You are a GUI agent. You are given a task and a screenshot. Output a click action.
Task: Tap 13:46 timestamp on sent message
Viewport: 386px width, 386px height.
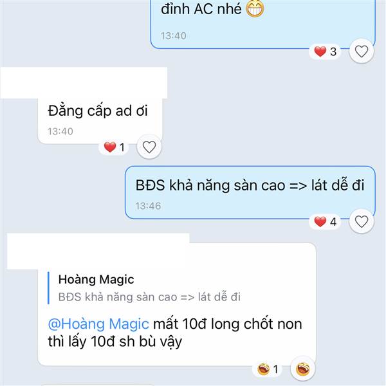[x=148, y=206]
